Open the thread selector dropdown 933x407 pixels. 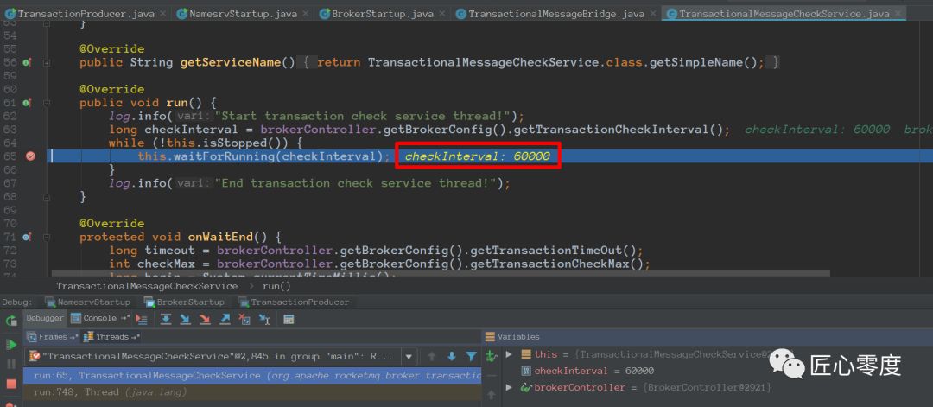click(408, 357)
